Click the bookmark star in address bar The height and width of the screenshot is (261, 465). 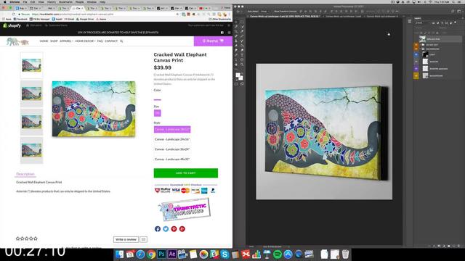click(x=177, y=14)
